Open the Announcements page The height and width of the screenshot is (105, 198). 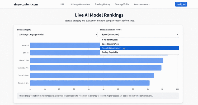[142, 4]
